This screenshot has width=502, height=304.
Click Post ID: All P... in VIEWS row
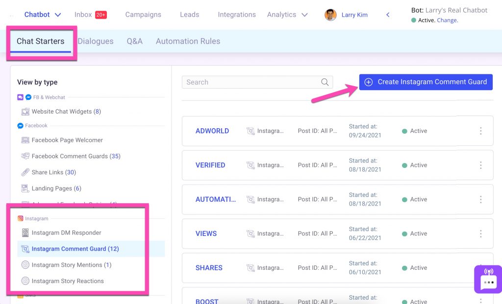click(317, 234)
